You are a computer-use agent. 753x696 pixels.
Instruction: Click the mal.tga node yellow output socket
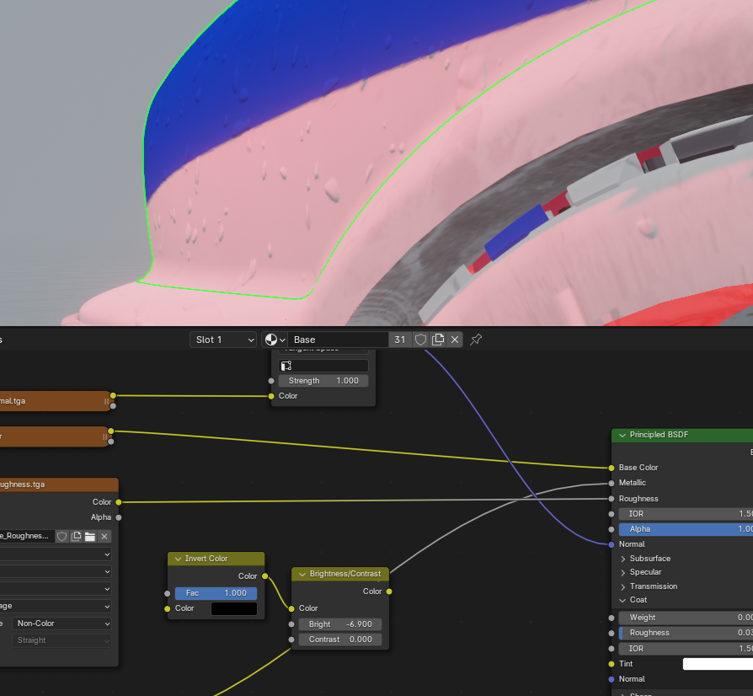pyautogui.click(x=113, y=395)
